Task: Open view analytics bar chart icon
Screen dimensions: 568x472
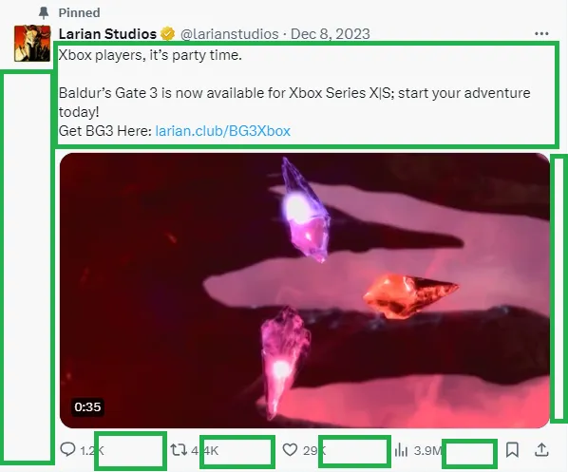Action: [401, 450]
